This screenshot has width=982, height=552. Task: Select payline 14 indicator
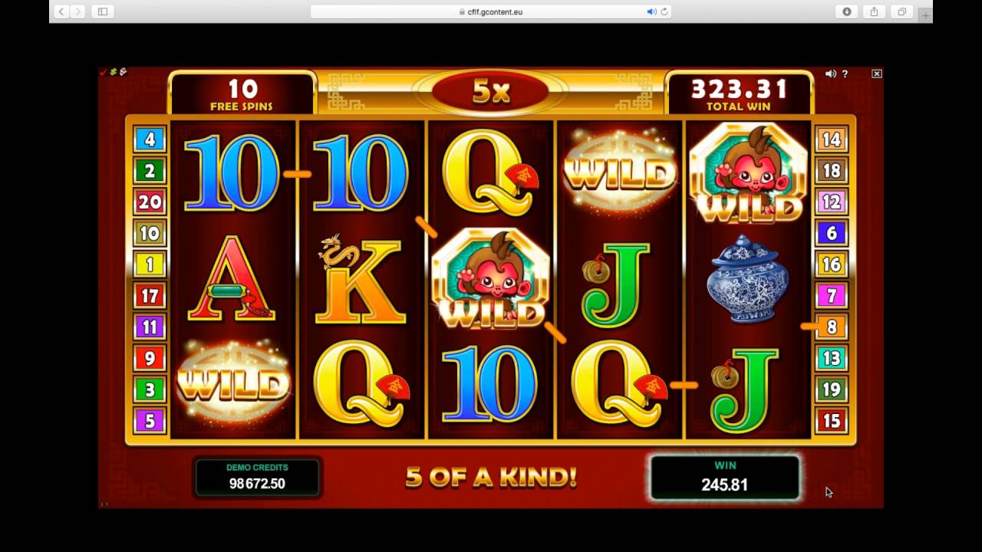click(832, 140)
